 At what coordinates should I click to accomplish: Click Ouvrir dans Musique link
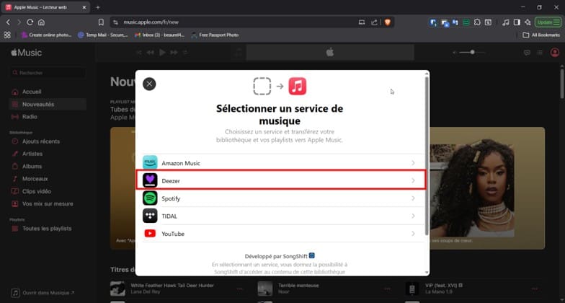tap(43, 293)
